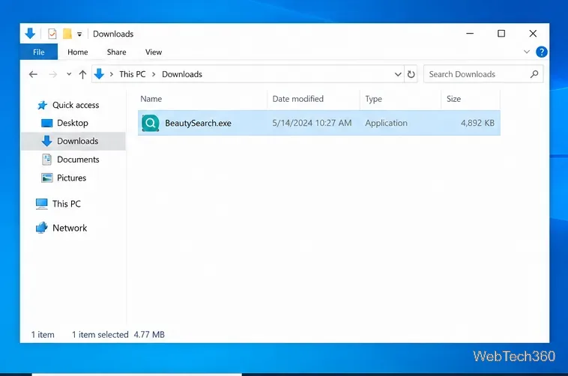Expand the chevron after This PC in path
Image resolution: width=568 pixels, height=376 pixels.
pos(154,74)
